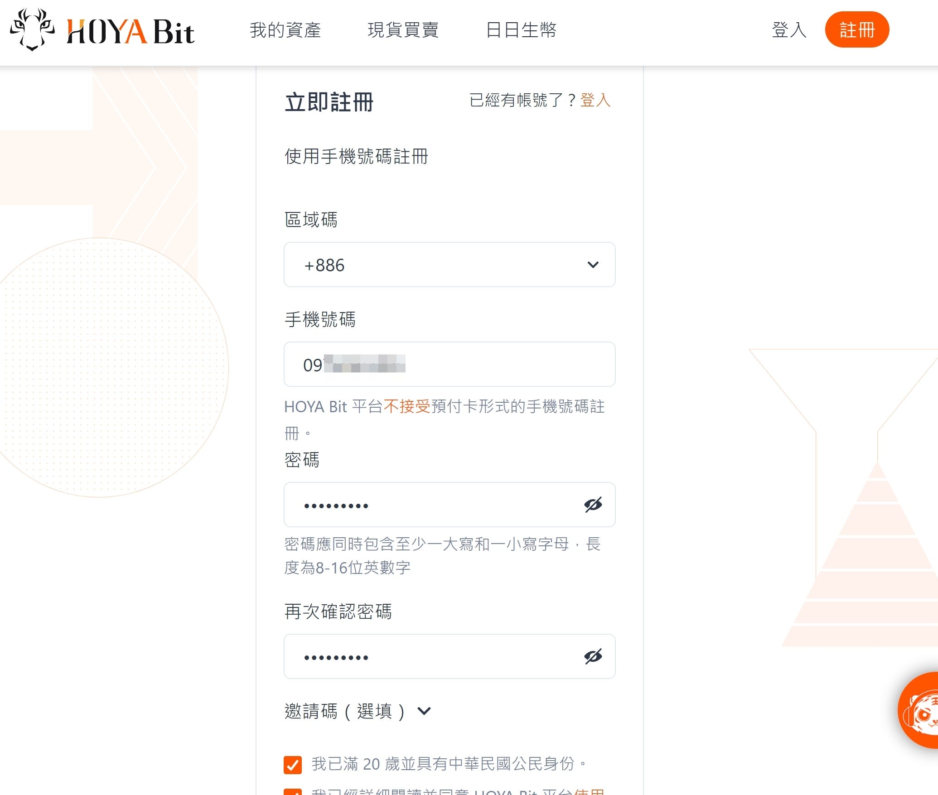Open the 現貨買賣 spot trading menu
This screenshot has width=938, height=795.
pyautogui.click(x=403, y=30)
